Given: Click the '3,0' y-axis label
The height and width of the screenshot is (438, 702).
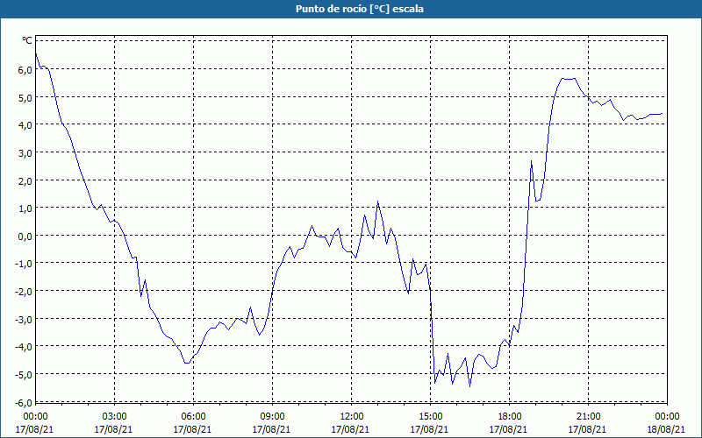Looking at the screenshot, I should click(x=25, y=152).
